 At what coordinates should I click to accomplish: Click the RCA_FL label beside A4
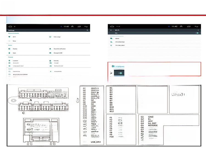95,94
